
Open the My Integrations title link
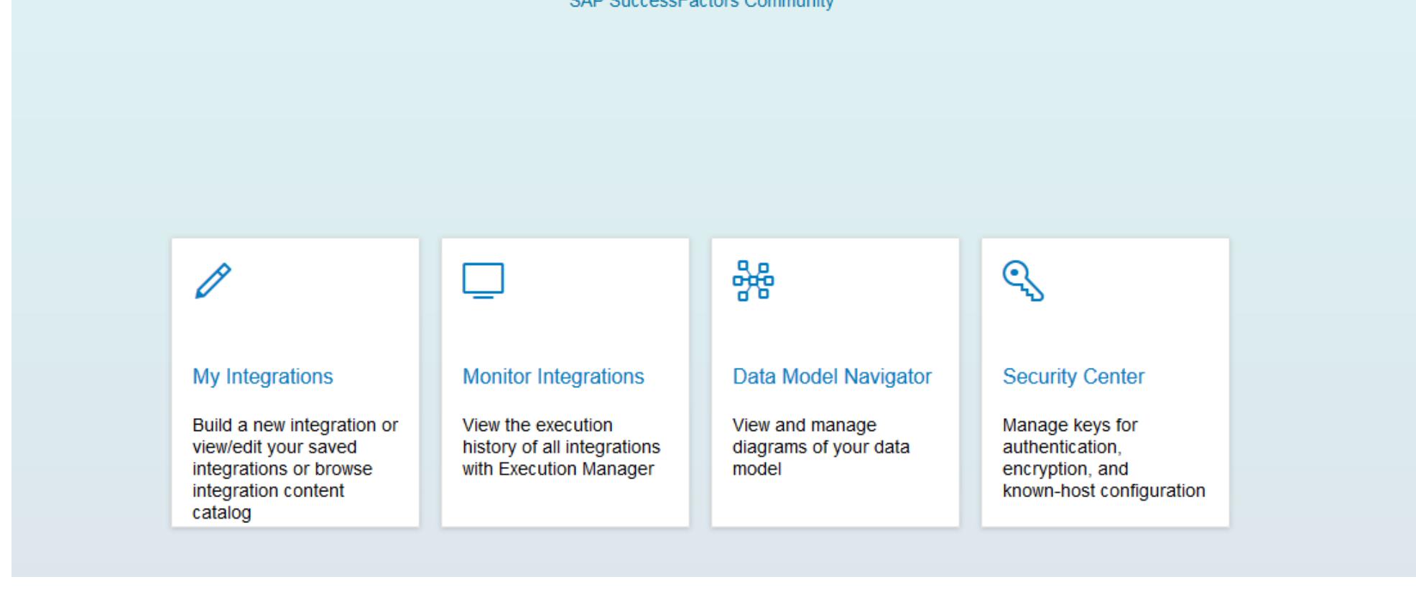[262, 376]
